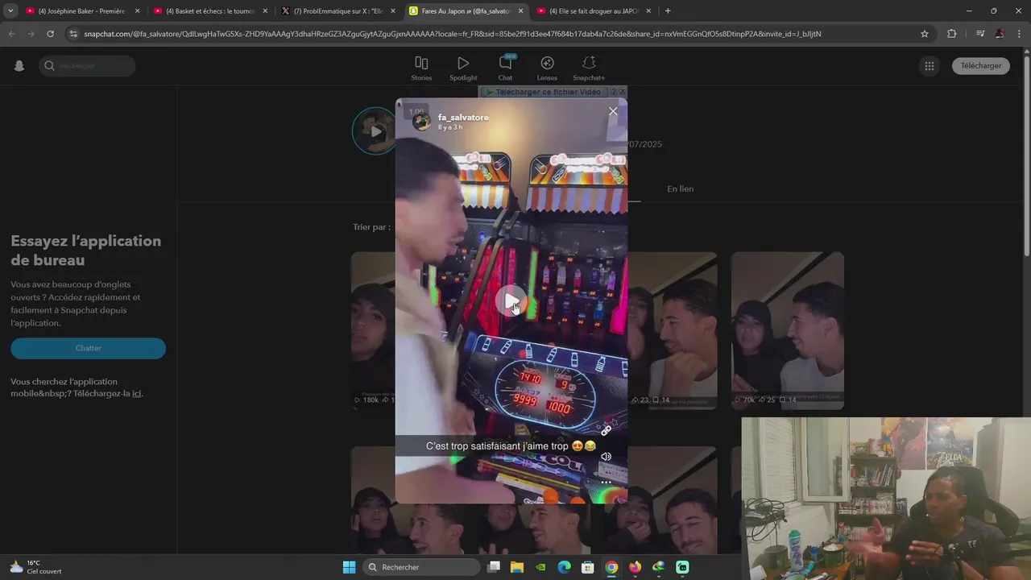Open the Snapchat+ section
Image resolution: width=1031 pixels, height=580 pixels.
pos(589,68)
